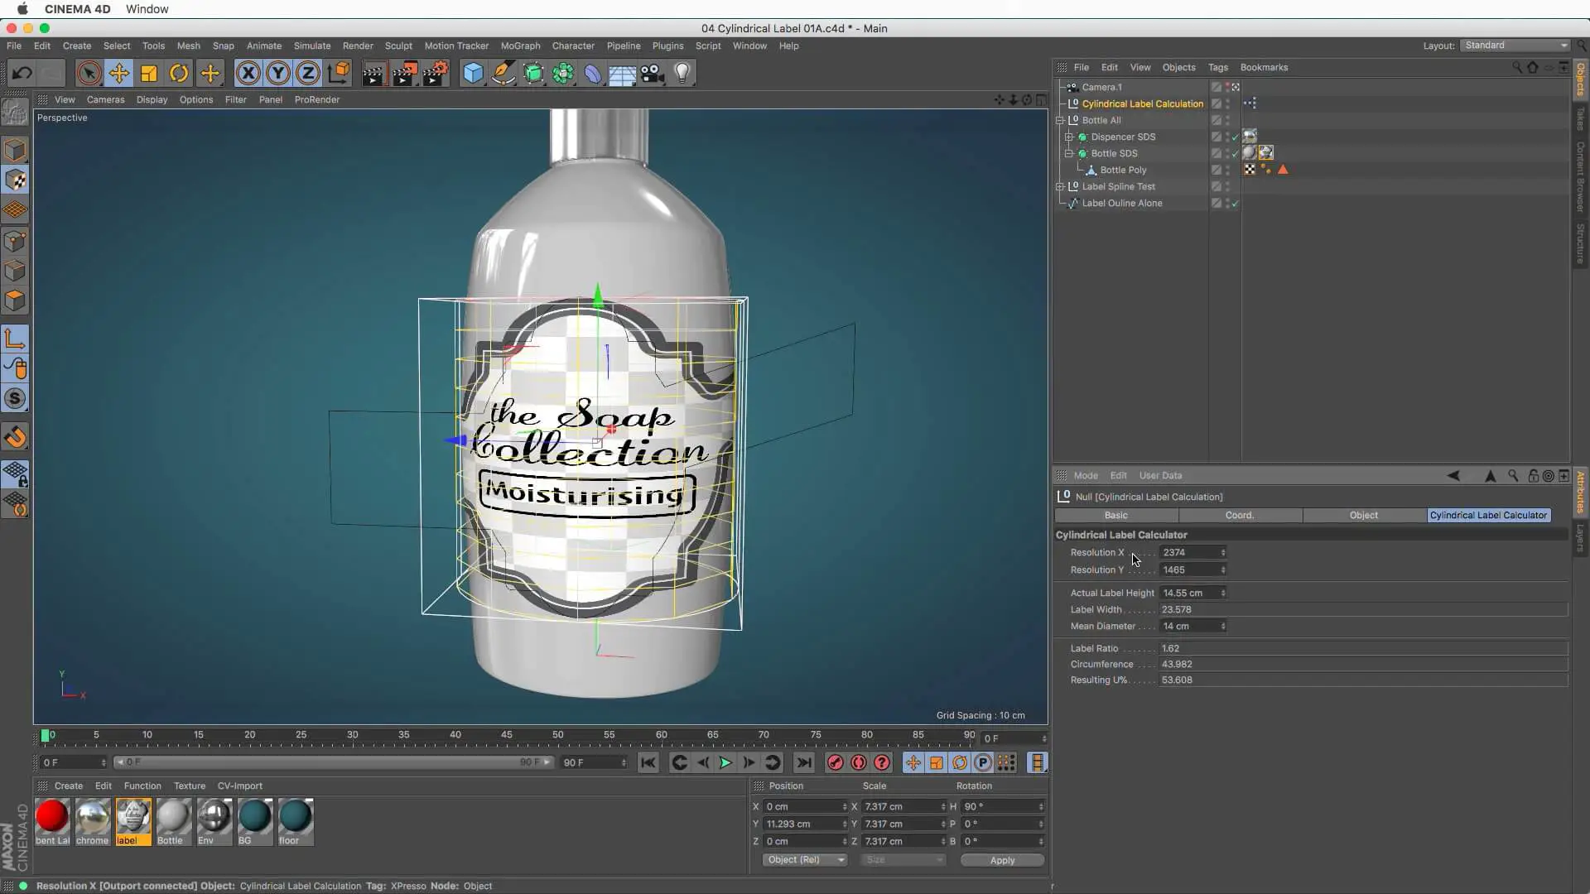The image size is (1590, 894).
Task: Toggle Z axis lock
Action: click(308, 73)
